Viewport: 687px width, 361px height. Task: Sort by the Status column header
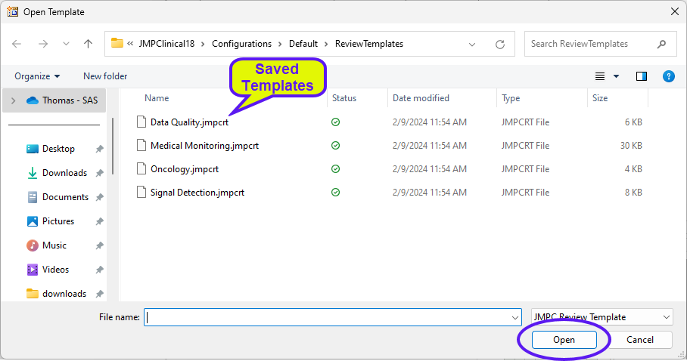(x=344, y=98)
